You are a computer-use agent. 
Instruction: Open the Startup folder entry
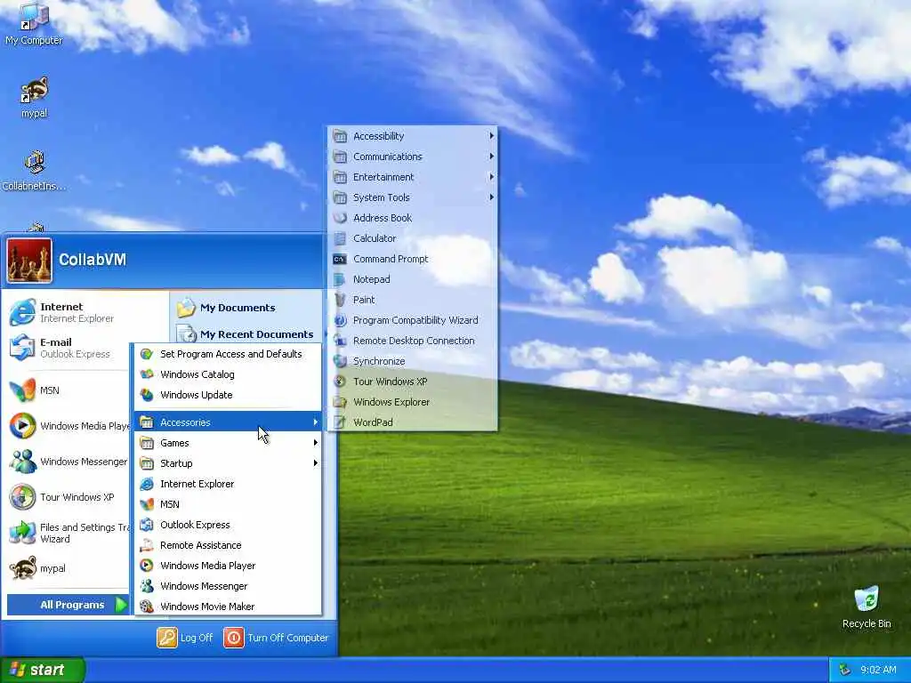(x=229, y=462)
